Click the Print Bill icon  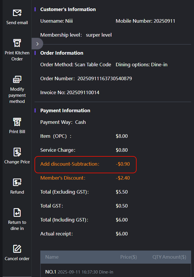tap(17, 122)
